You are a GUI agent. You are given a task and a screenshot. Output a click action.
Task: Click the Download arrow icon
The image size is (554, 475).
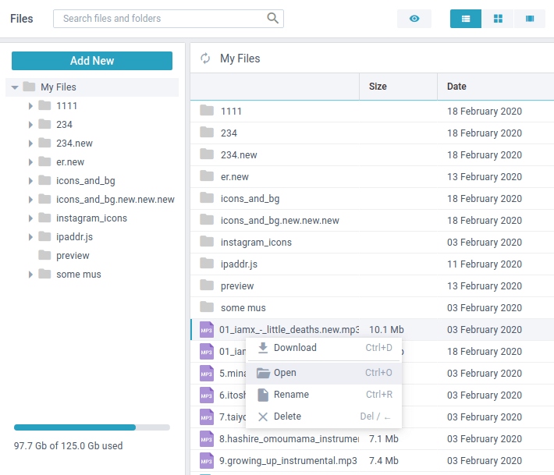(263, 348)
